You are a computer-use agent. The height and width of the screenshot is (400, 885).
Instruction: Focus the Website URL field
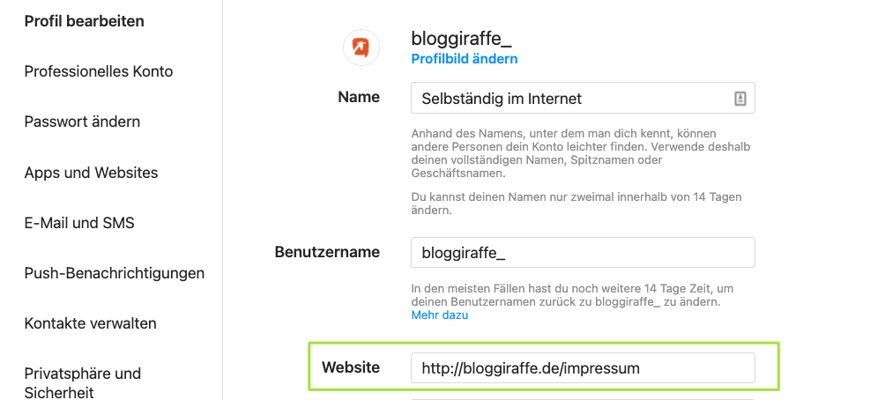click(582, 368)
